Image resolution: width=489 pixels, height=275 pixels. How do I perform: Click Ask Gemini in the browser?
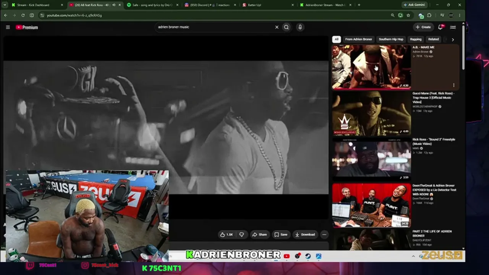click(x=415, y=5)
